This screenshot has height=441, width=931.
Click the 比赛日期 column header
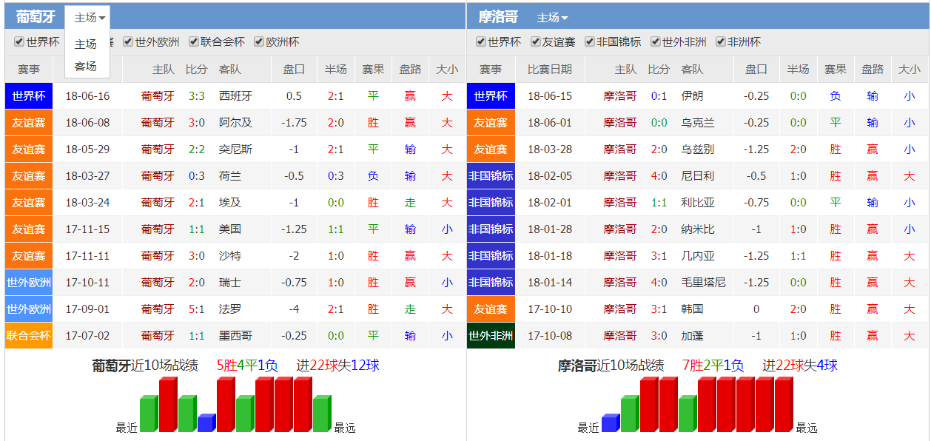pyautogui.click(x=550, y=70)
